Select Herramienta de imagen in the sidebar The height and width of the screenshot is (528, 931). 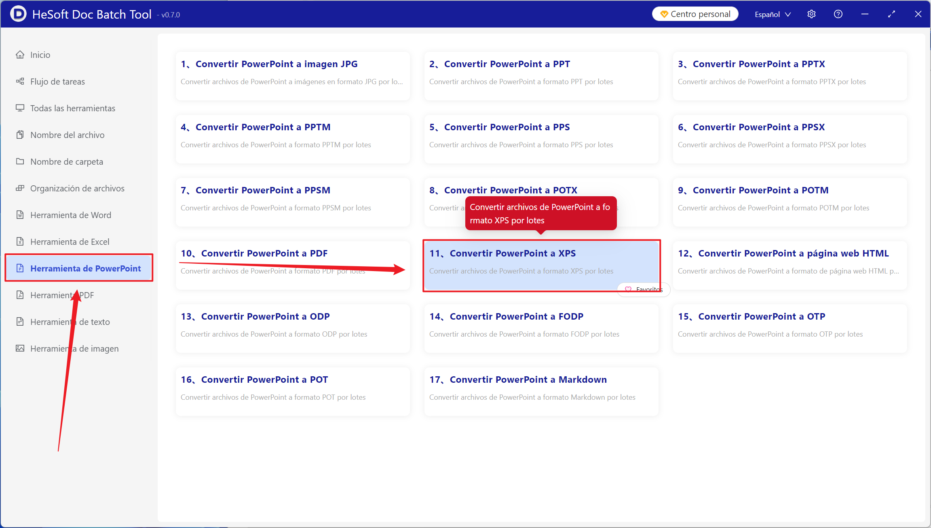pos(79,348)
